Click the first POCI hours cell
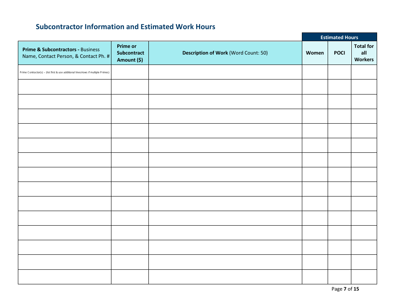 [x=339, y=86]
